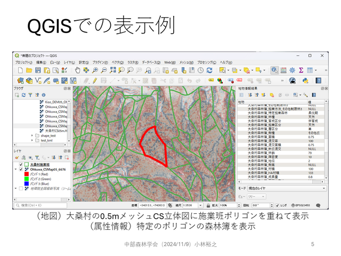This screenshot has width=341, height=256.
Task: Click the 座標 coordinate input field
Action: (152, 205)
